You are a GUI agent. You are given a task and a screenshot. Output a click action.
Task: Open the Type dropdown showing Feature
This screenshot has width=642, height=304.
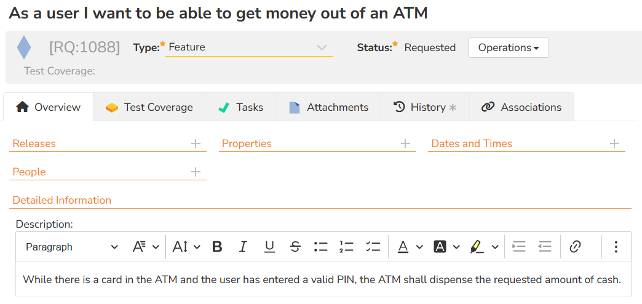248,47
